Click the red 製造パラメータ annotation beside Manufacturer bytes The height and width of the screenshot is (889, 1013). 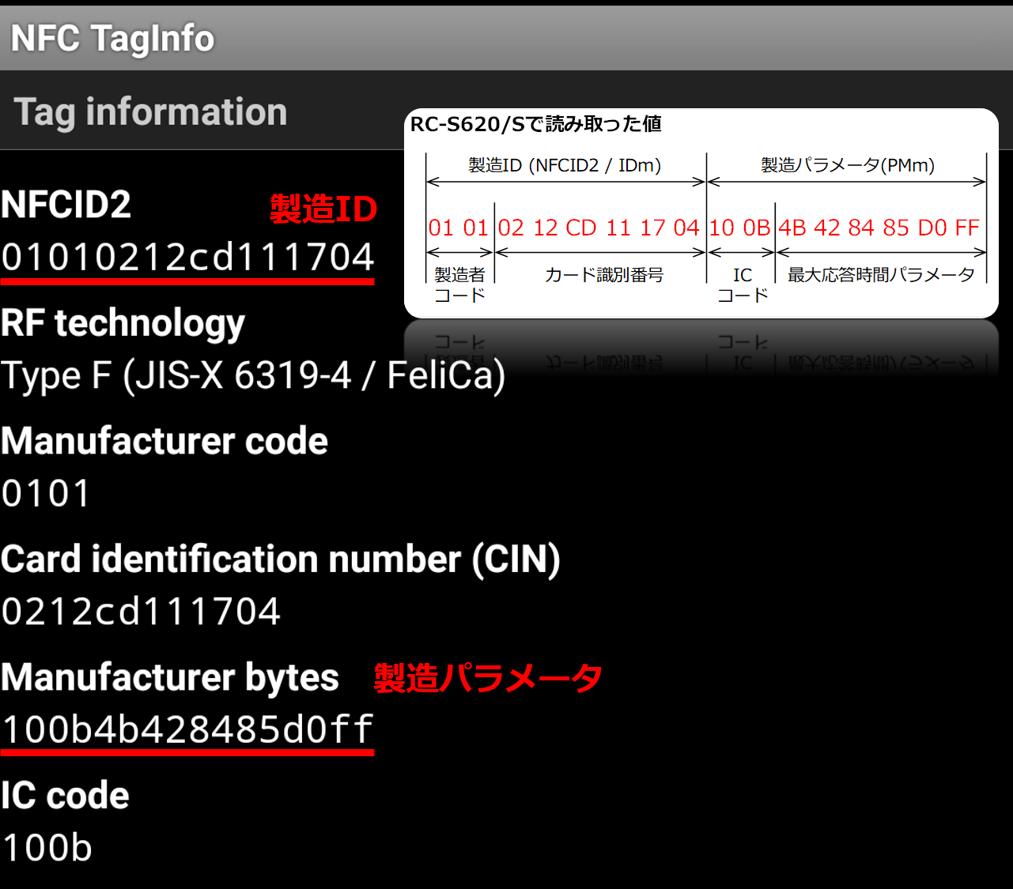tap(488, 678)
